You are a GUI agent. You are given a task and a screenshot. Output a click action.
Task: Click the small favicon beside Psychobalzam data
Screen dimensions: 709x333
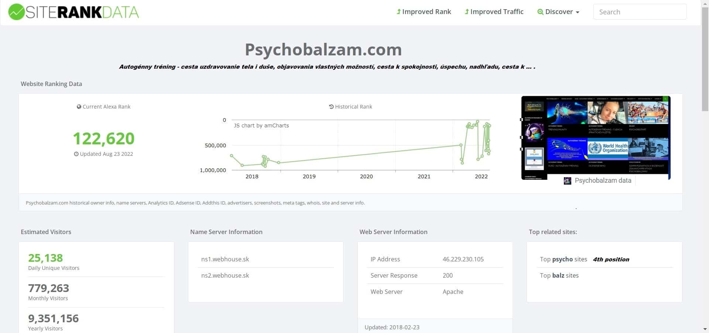tap(568, 181)
